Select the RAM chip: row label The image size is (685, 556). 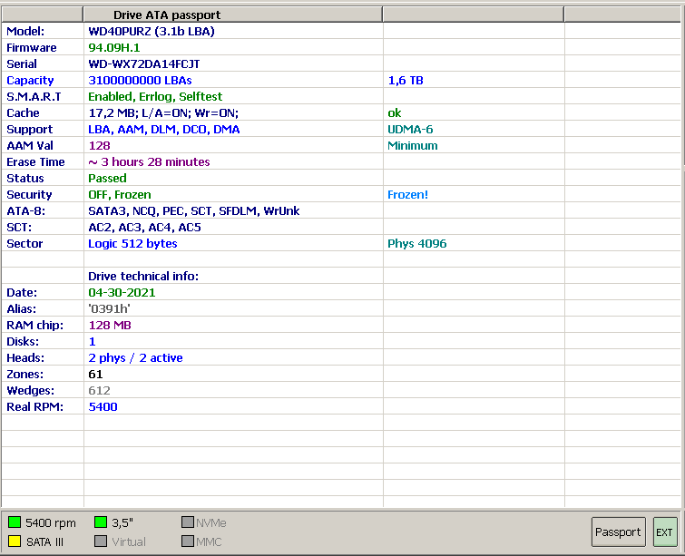point(35,326)
